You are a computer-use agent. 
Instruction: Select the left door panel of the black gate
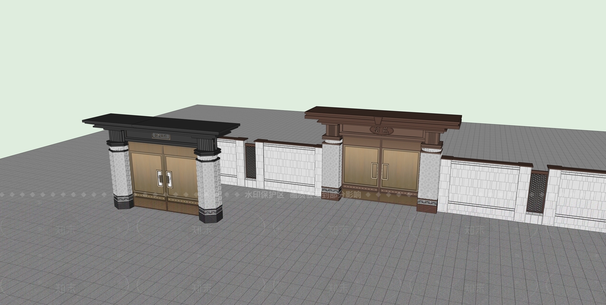(x=146, y=174)
